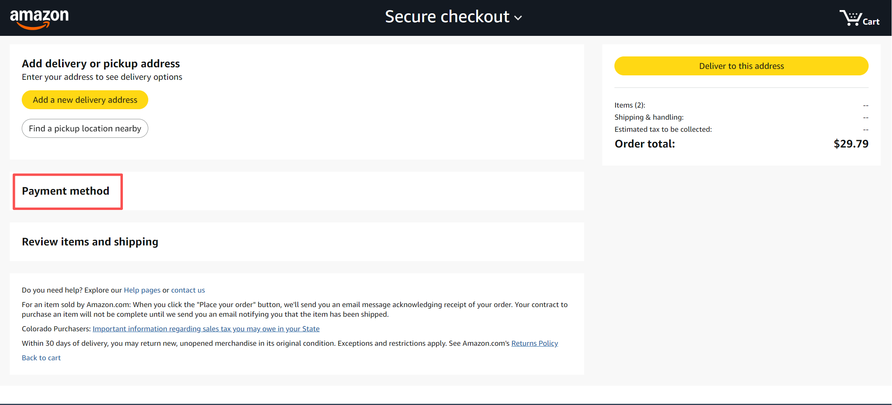Click Add a new delivery address
Viewport: 892px width, 405px height.
(85, 100)
